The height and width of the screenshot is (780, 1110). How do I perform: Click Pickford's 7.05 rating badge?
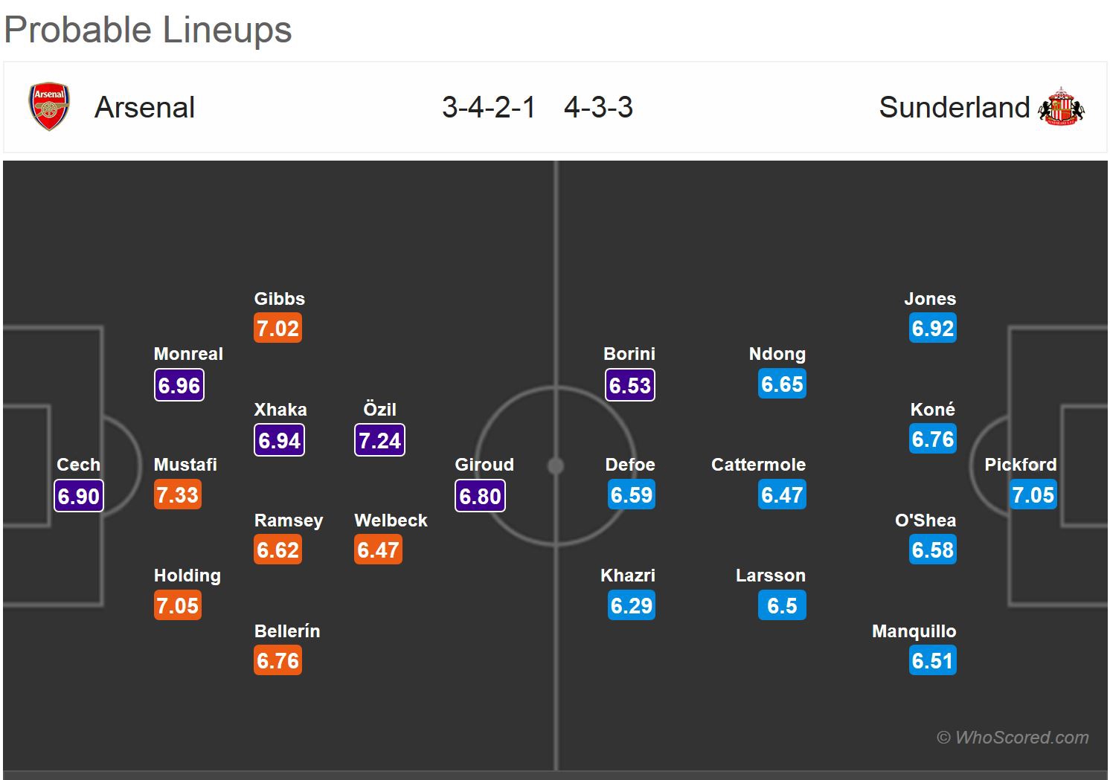pos(1033,495)
